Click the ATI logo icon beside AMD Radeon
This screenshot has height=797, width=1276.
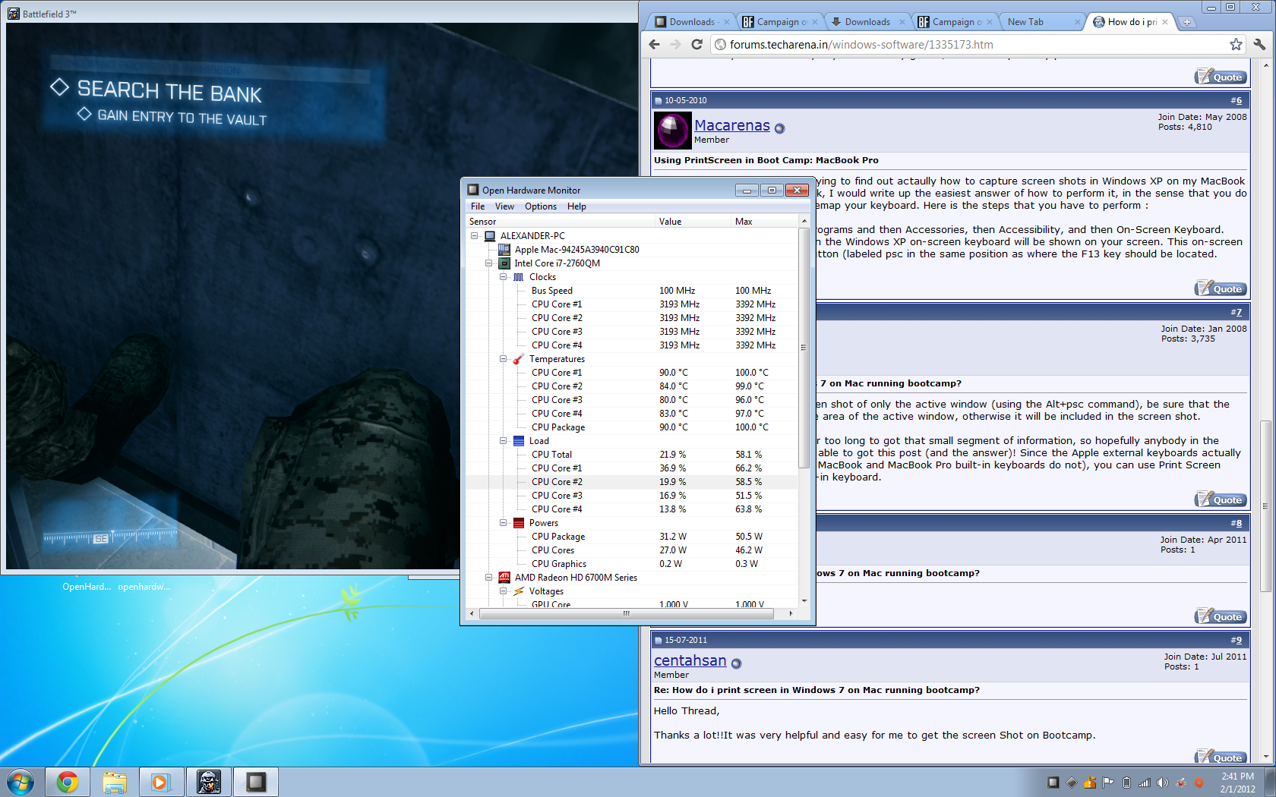504,578
